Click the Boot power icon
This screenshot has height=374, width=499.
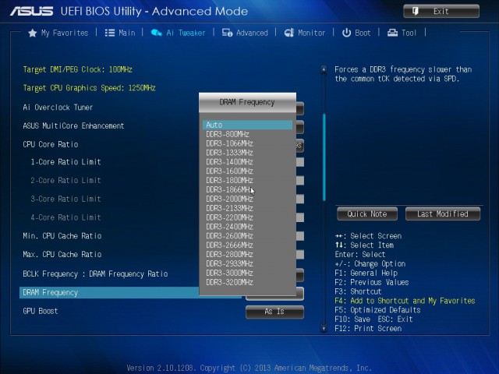346,33
